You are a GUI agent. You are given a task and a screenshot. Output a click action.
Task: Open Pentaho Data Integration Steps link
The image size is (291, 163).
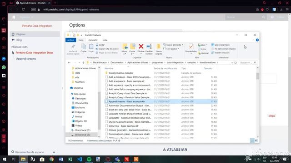[35, 53]
